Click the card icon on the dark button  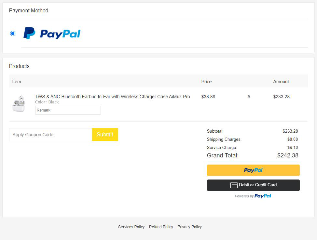tap(234, 185)
